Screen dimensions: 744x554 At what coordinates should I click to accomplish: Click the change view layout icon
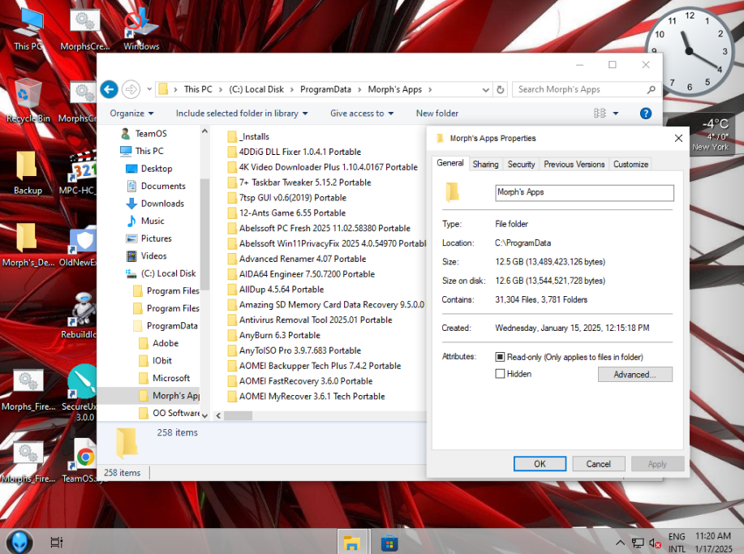click(x=600, y=114)
